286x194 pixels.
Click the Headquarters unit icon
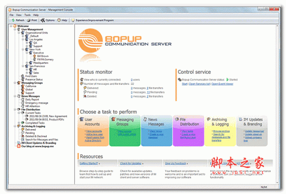point(31,63)
